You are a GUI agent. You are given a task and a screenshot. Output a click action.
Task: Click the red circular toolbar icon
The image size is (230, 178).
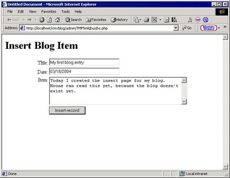point(198,20)
